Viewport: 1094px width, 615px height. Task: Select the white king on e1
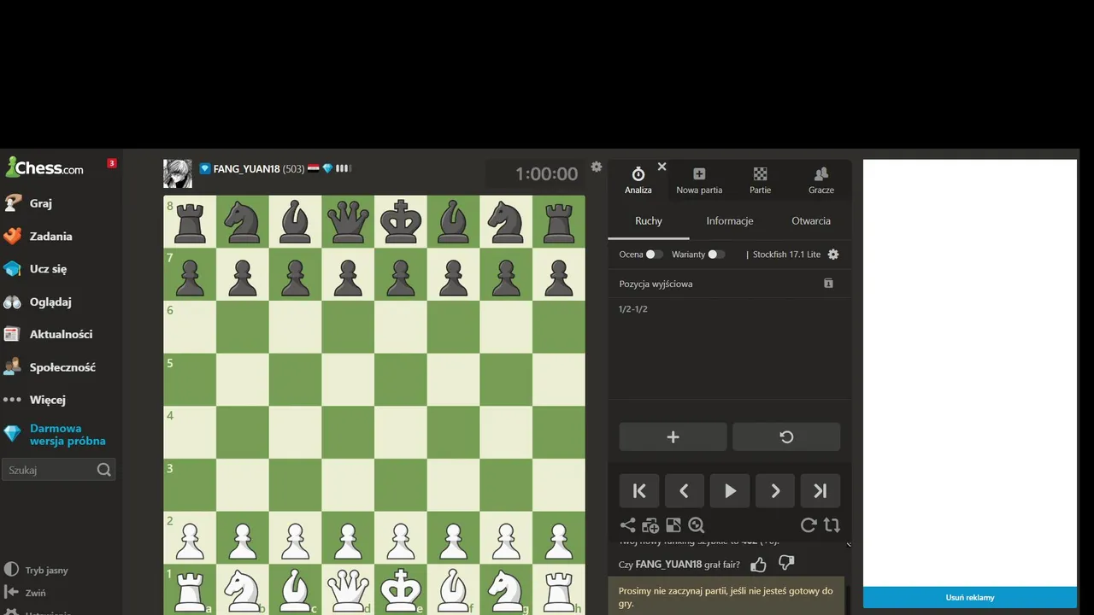(x=401, y=589)
